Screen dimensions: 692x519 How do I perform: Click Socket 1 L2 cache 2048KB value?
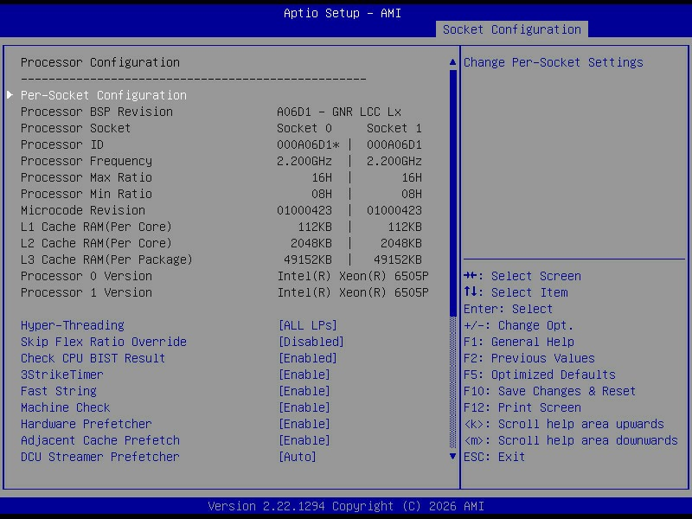pyautogui.click(x=400, y=243)
